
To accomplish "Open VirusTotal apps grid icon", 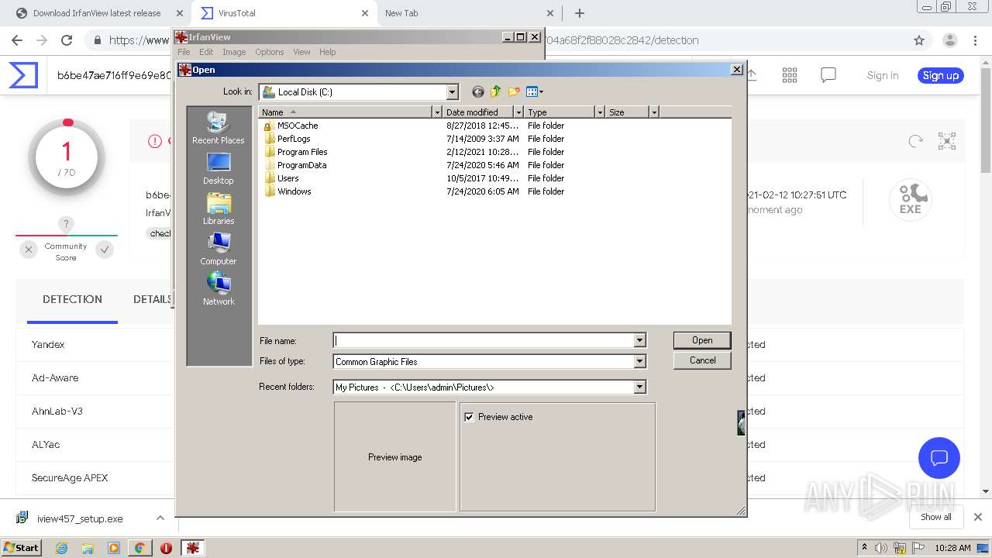I will (x=790, y=75).
